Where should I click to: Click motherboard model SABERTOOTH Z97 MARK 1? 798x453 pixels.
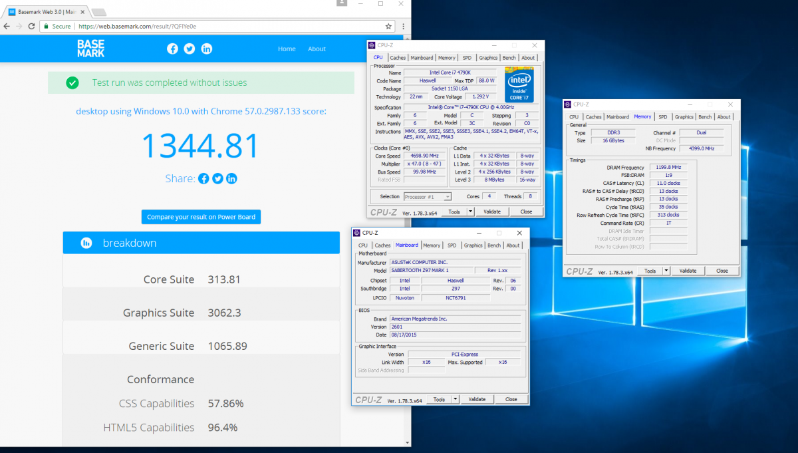pyautogui.click(x=431, y=271)
